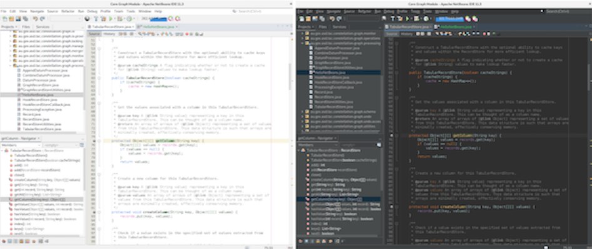Open Window menu in dark window

(441, 12)
